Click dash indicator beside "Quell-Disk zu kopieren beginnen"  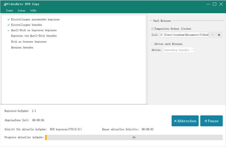click(8, 30)
